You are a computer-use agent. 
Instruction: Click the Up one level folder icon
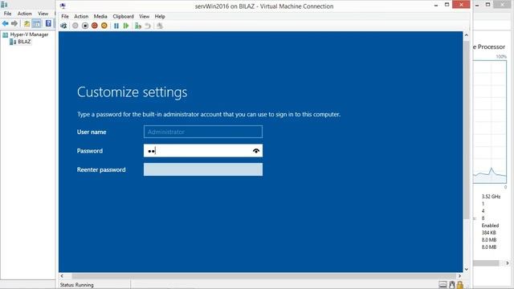(27, 23)
